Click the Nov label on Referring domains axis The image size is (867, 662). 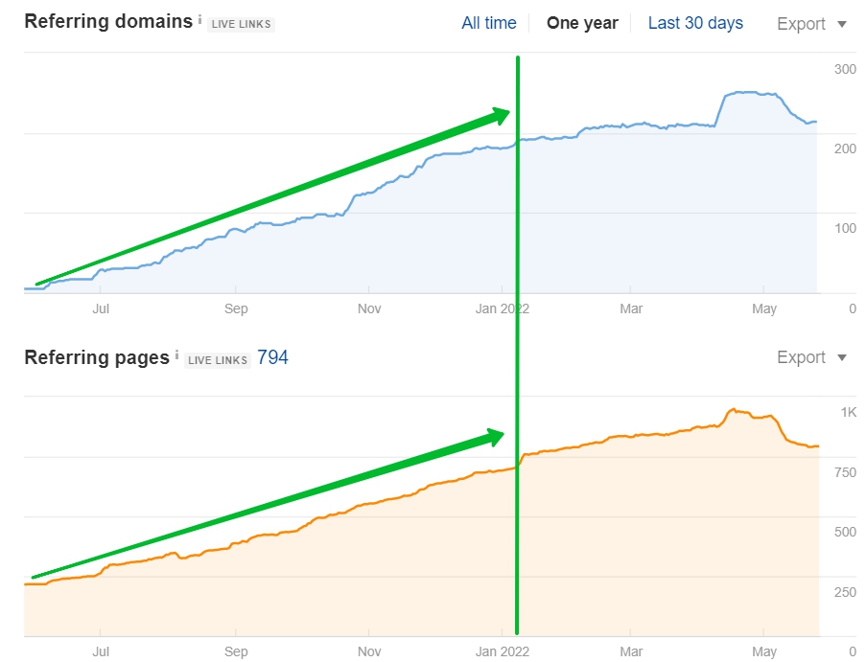[369, 308]
